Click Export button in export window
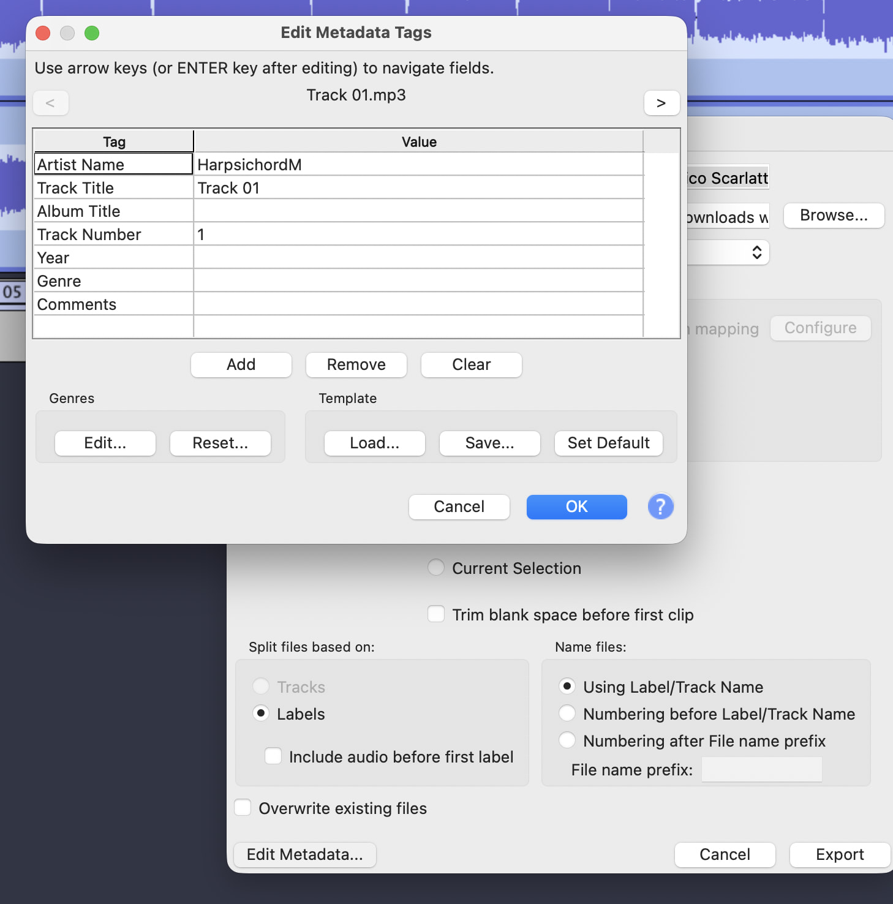The width and height of the screenshot is (893, 904). coord(840,854)
